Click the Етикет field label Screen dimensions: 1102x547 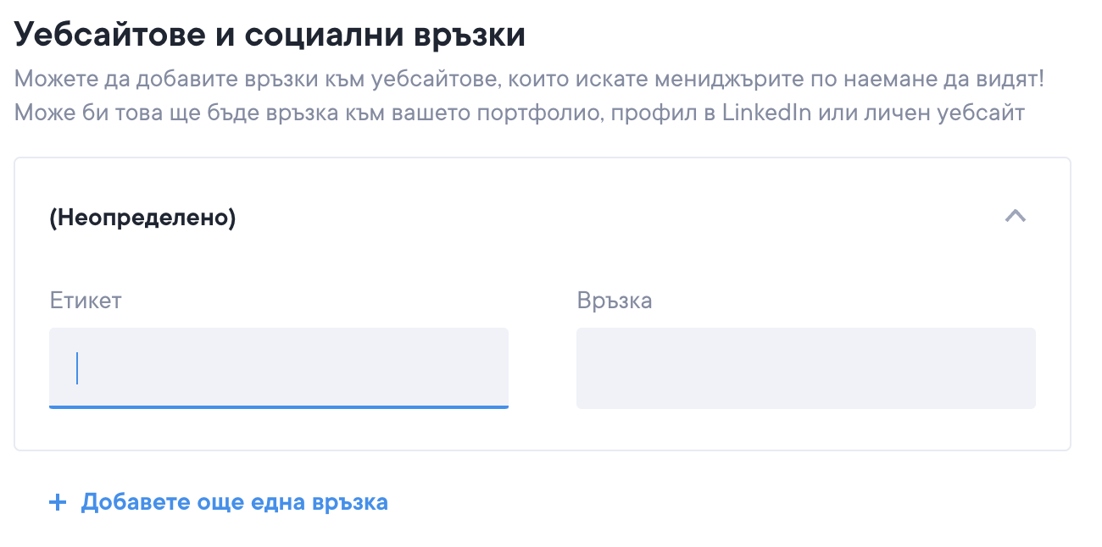click(86, 301)
